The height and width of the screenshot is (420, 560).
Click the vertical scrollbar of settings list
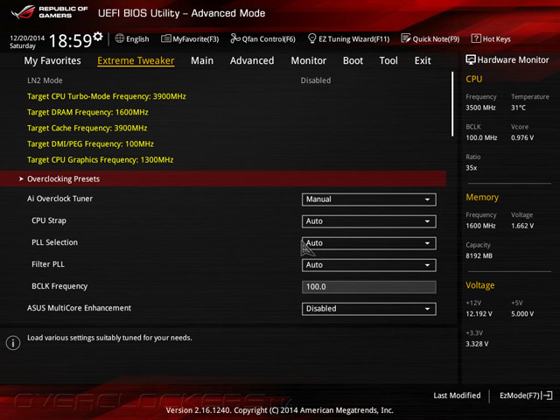click(452, 104)
